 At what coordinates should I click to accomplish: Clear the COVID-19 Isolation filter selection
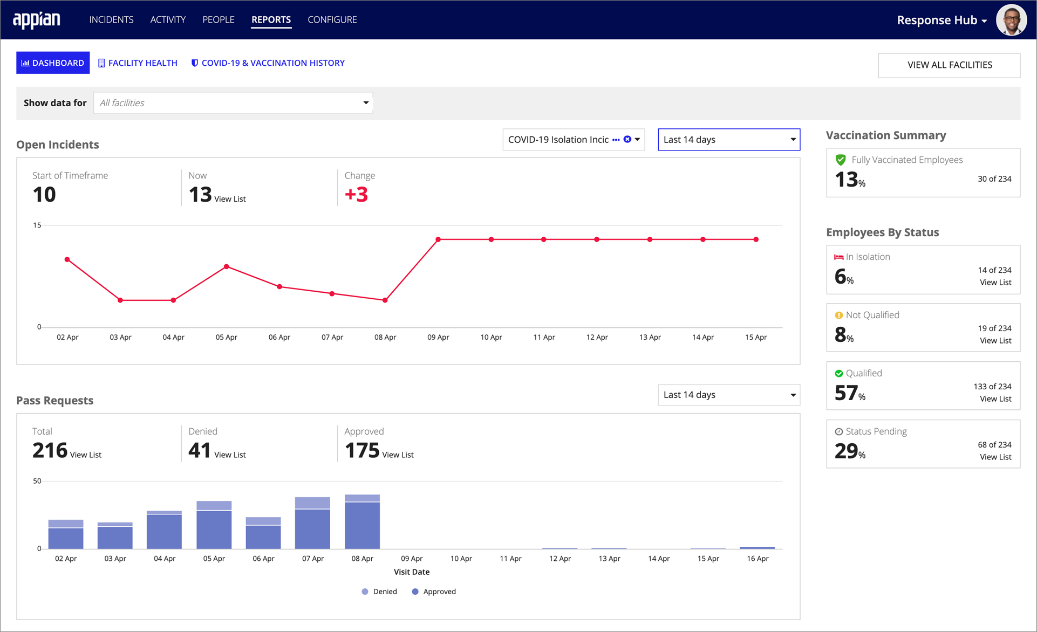[627, 139]
